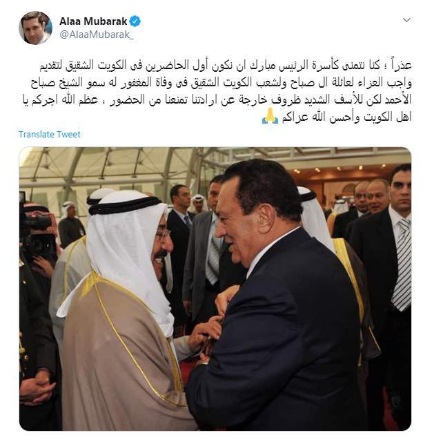Click the Translate Tweet link
Viewport: 423px width, 442px height.
tap(50, 134)
